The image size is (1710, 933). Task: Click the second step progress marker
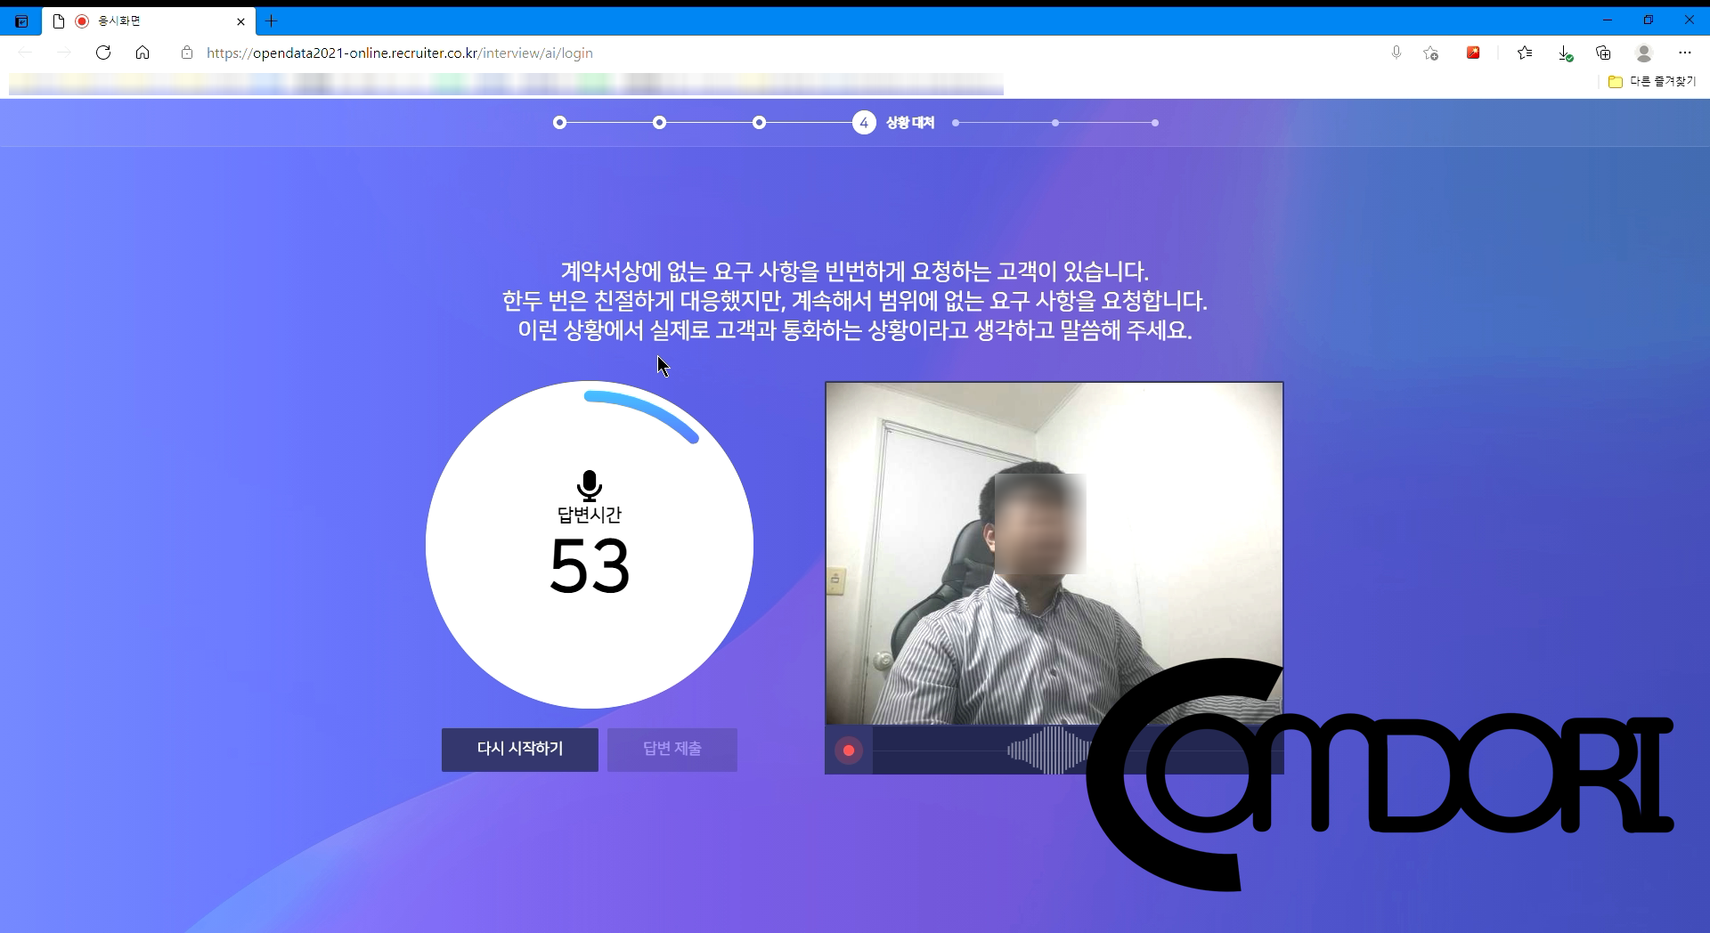pos(659,123)
